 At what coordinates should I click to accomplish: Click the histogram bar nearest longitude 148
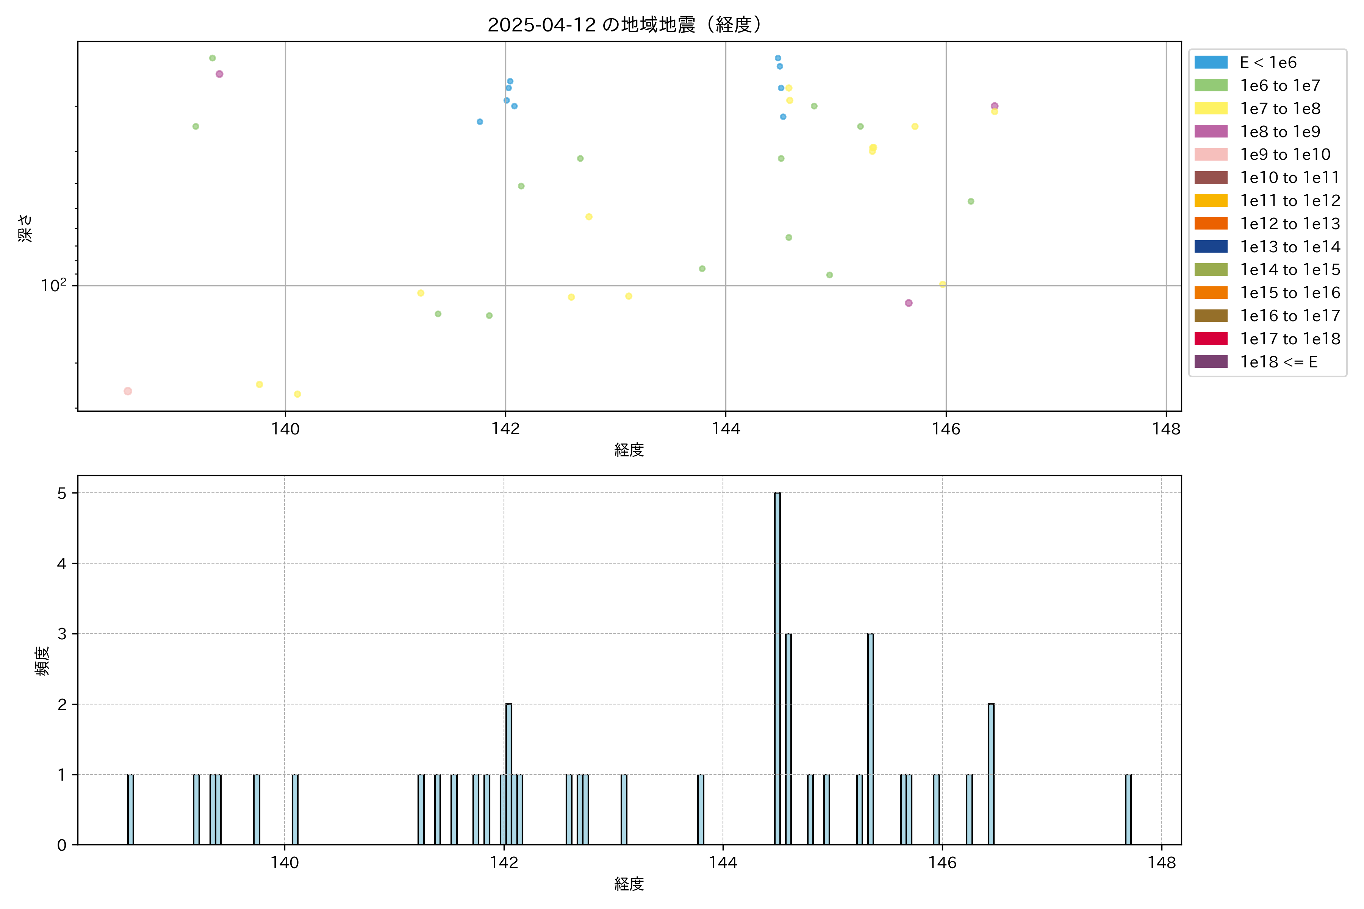(1128, 809)
